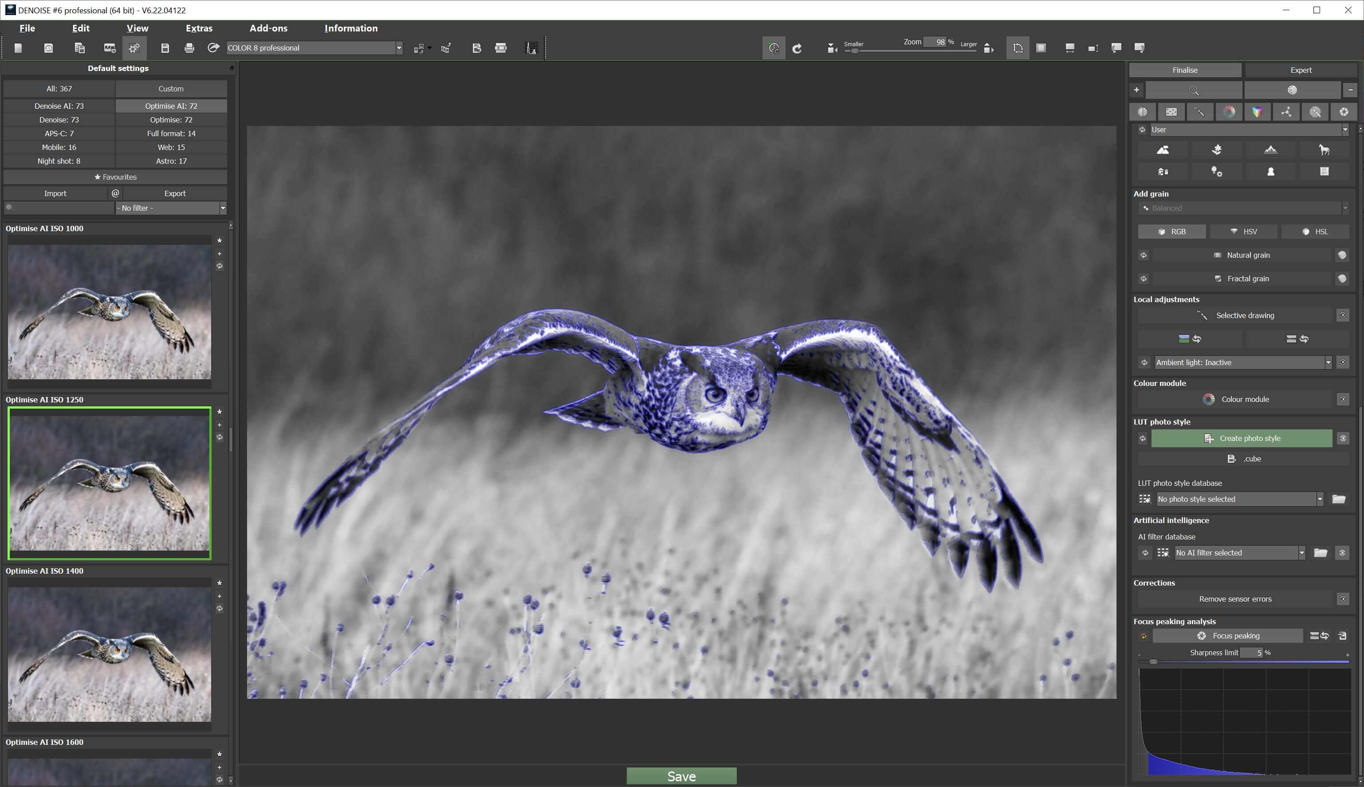
Task: Open the Ambient light: Inactive dropdown
Action: tap(1243, 363)
